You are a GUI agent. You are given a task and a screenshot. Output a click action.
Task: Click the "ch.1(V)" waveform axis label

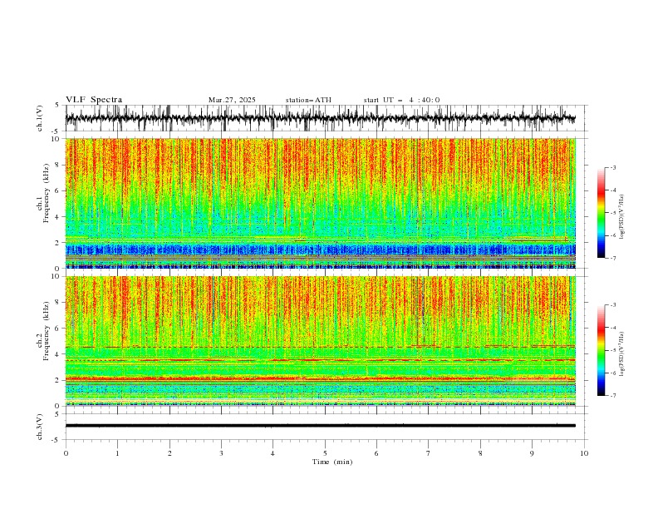pyautogui.click(x=40, y=118)
